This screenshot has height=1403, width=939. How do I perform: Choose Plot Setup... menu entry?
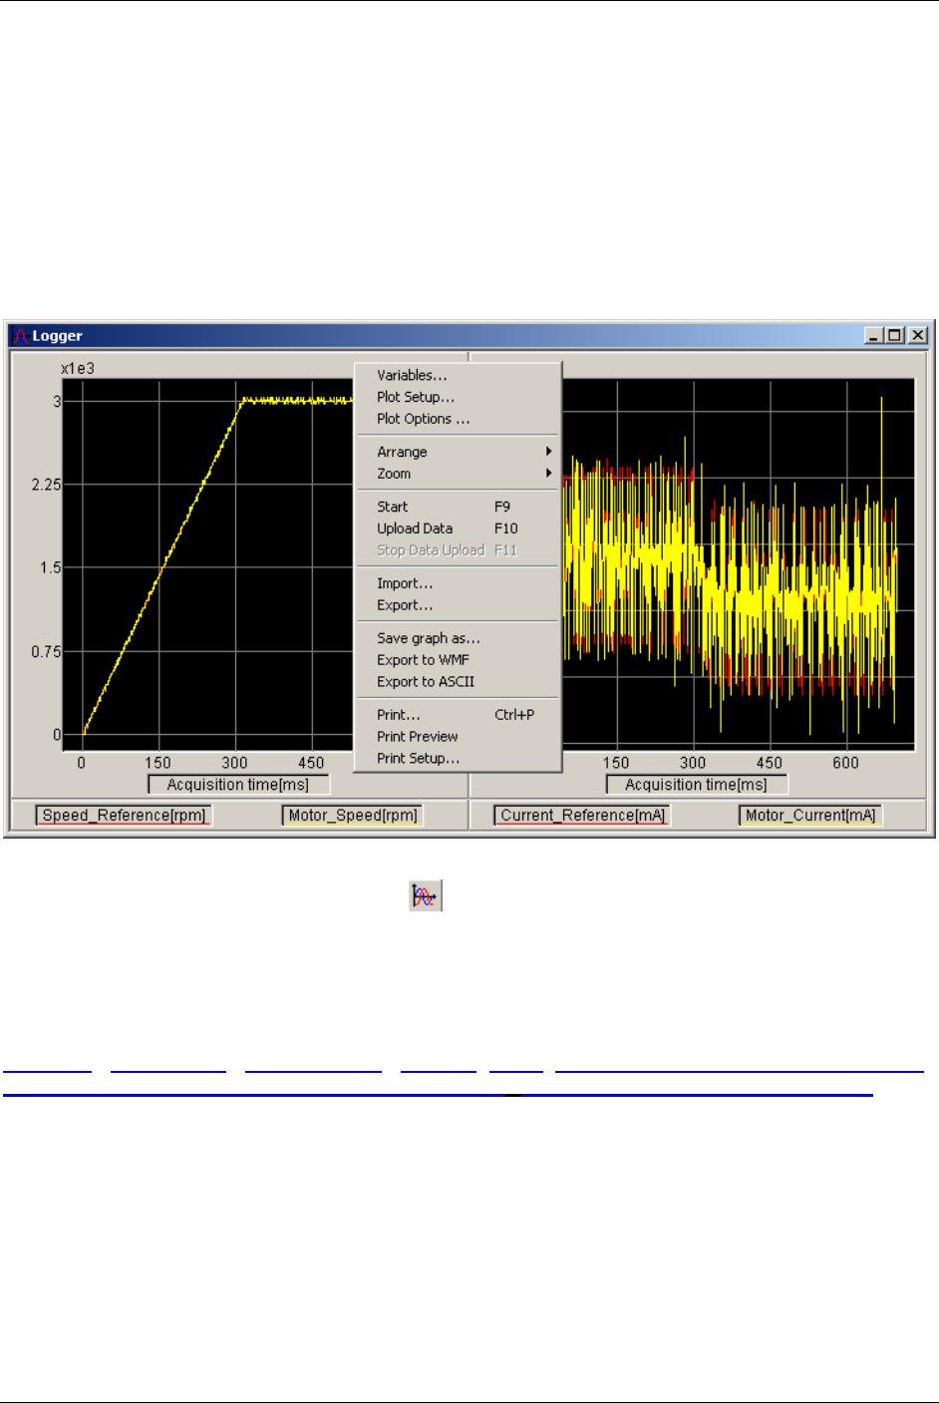415,397
